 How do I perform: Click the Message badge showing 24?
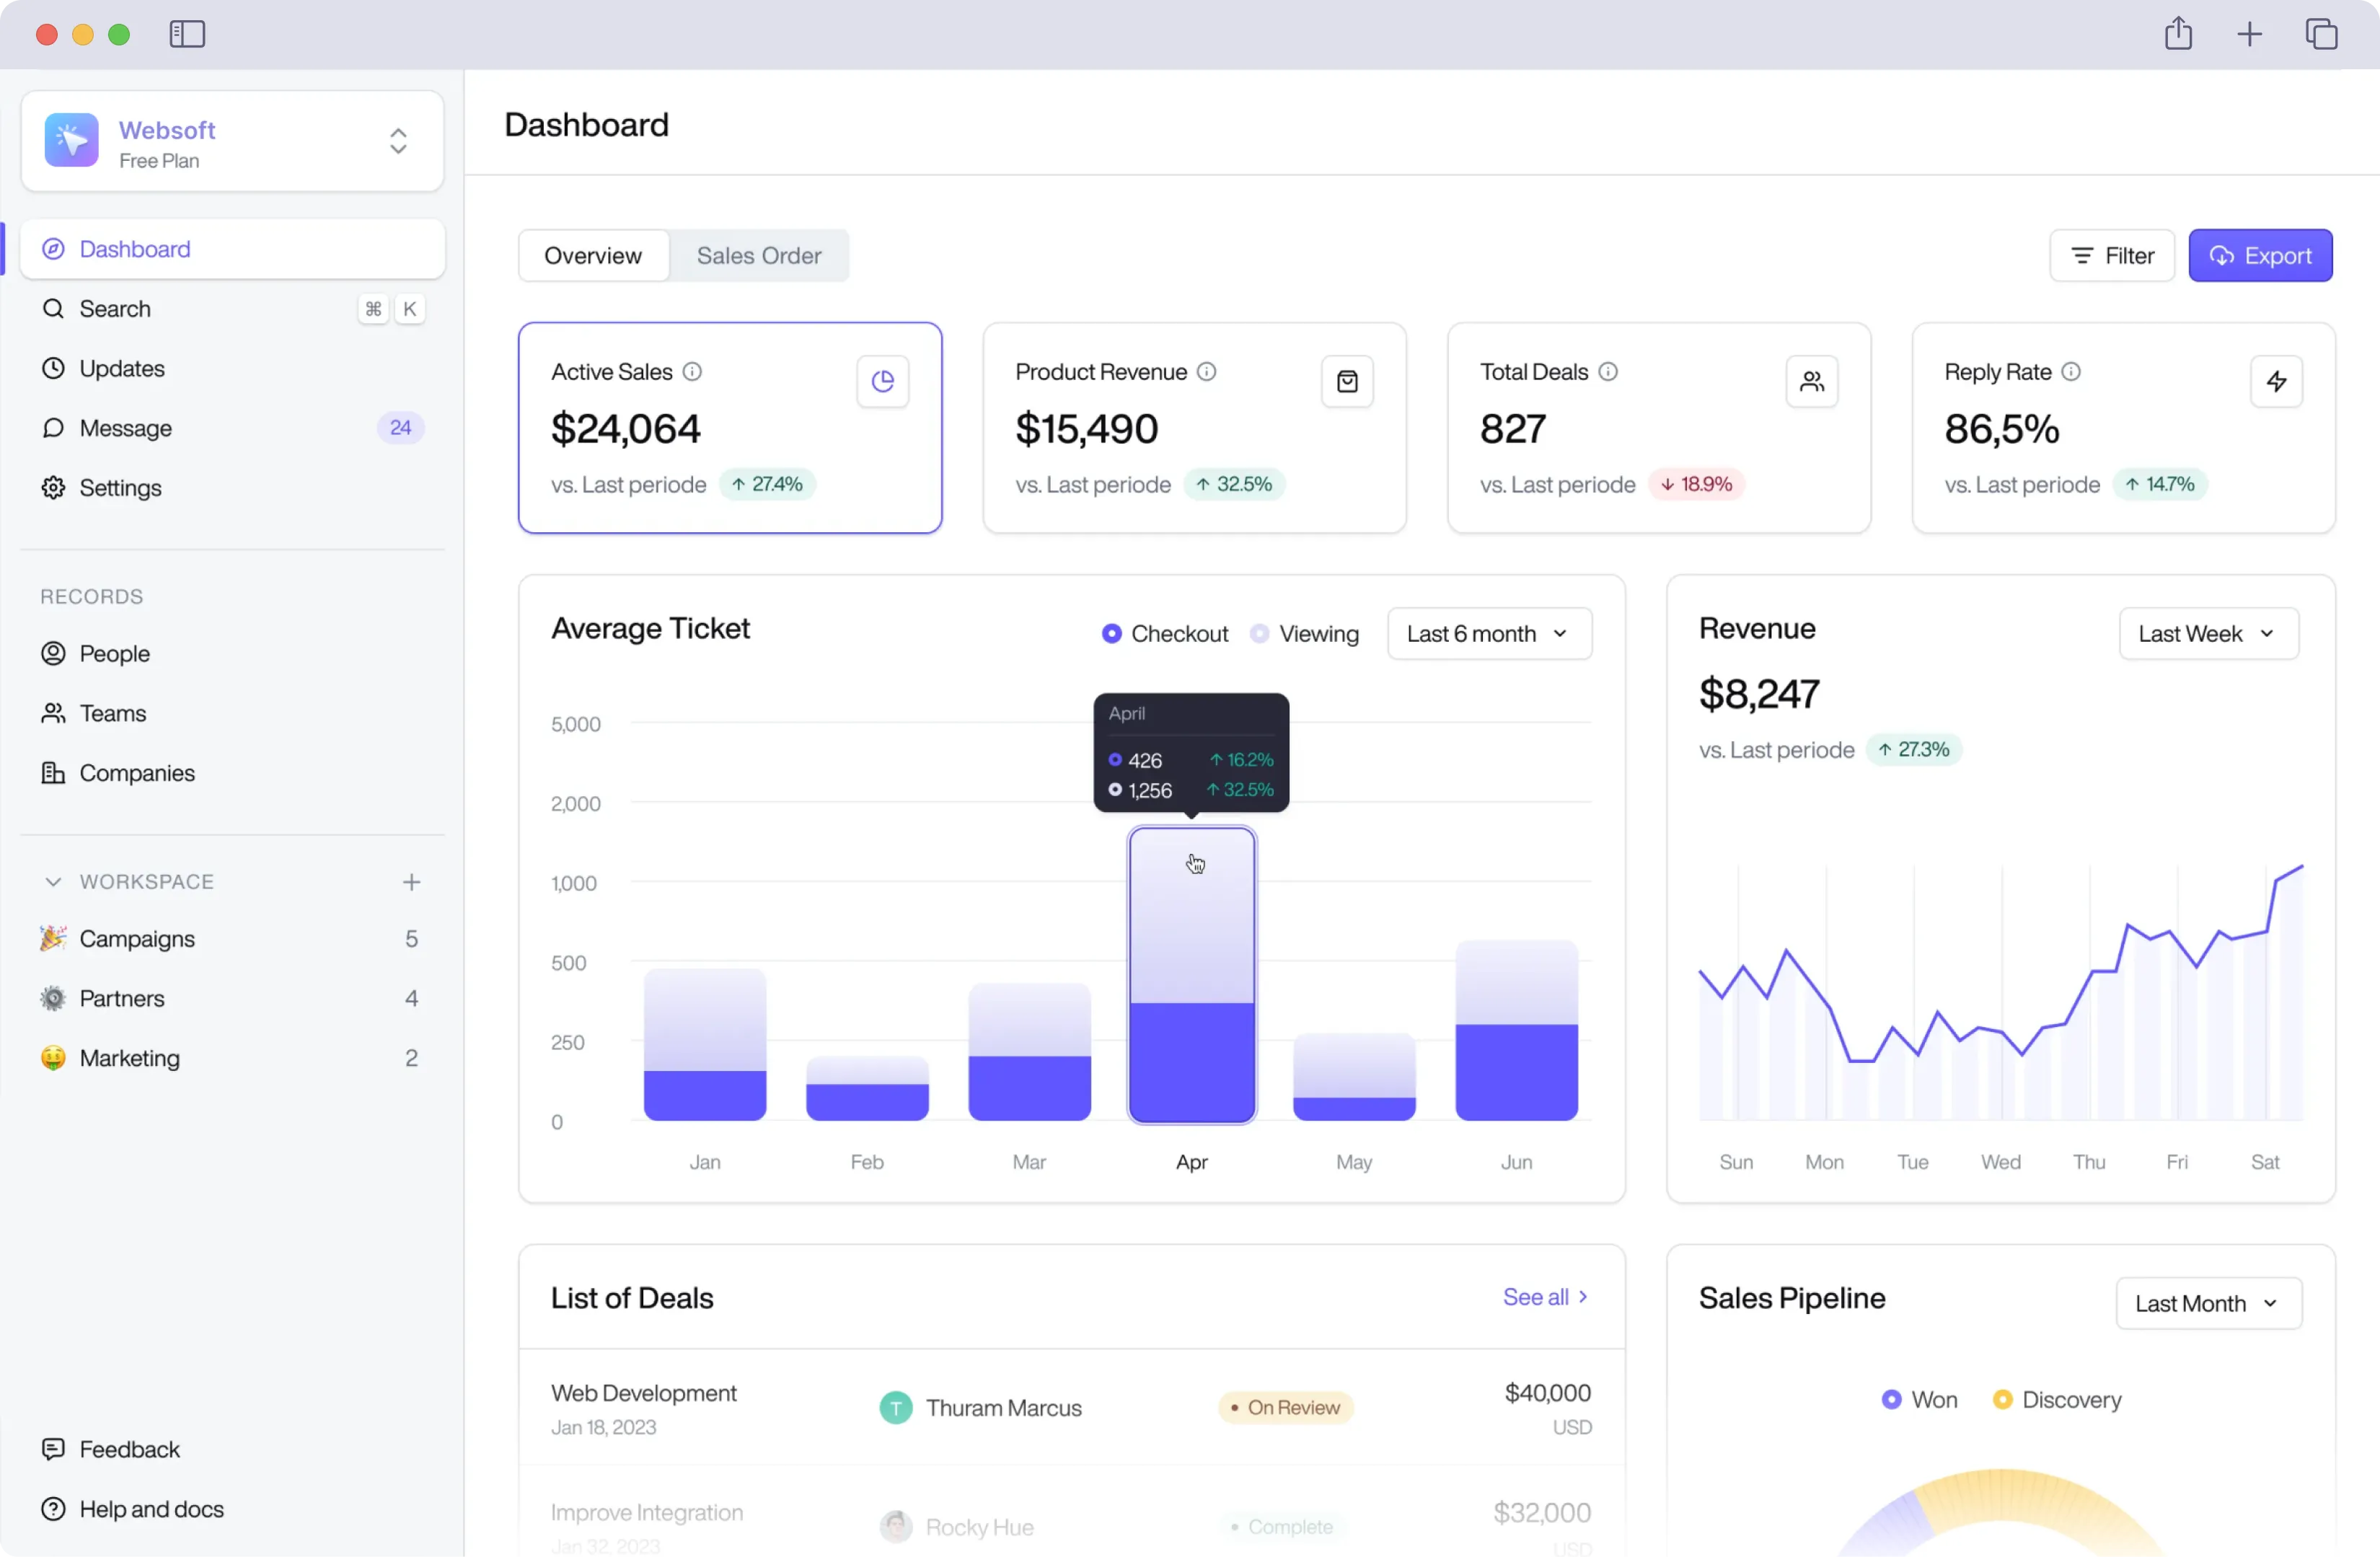(x=400, y=428)
